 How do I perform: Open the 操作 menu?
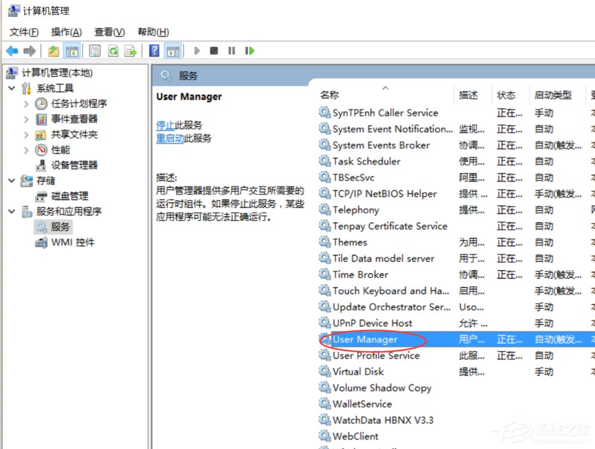tap(66, 32)
